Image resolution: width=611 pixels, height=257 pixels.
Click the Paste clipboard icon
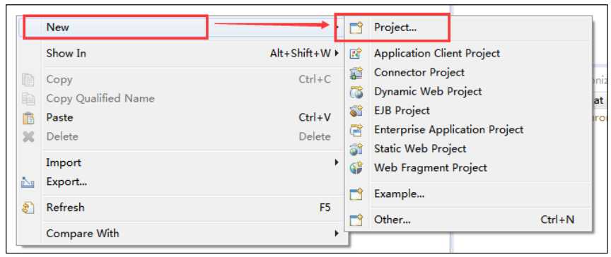point(28,117)
